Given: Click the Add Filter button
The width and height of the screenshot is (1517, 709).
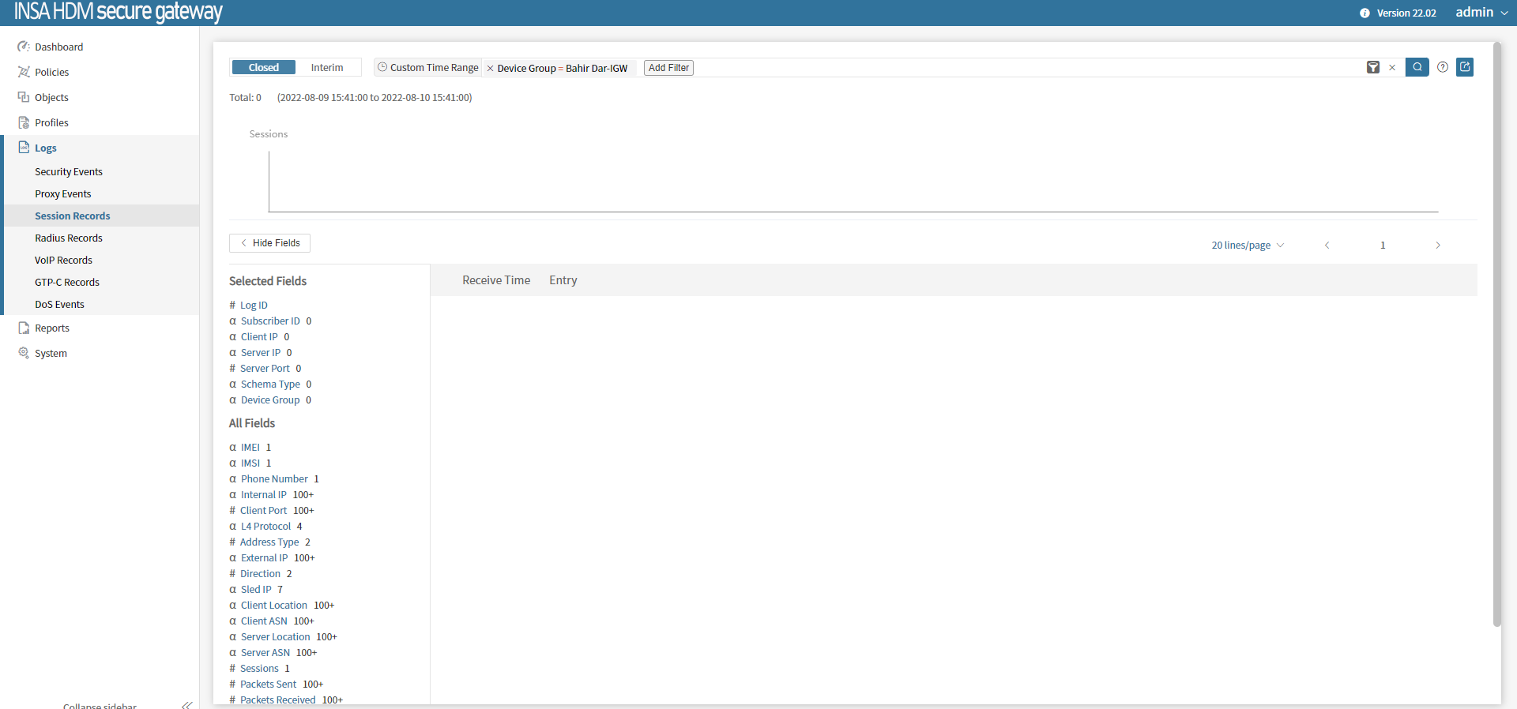Looking at the screenshot, I should 668,68.
